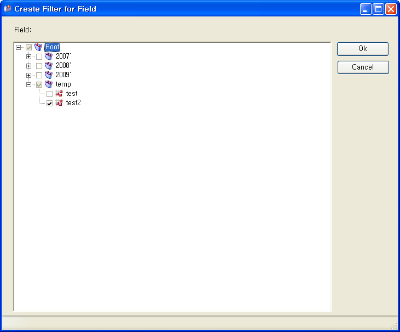The height and width of the screenshot is (332, 400).
Task: Maximize the Create Filter dialog
Action: click(x=378, y=9)
